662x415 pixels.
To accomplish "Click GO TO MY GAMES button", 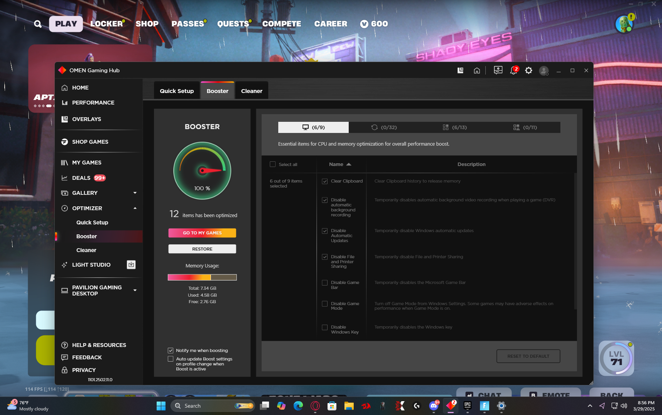I will click(202, 233).
